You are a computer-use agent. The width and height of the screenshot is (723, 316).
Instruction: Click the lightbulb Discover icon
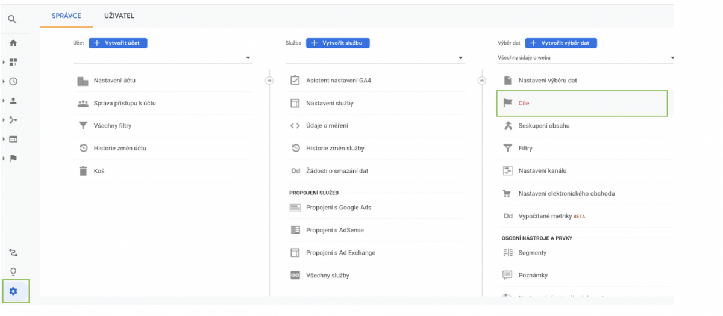pyautogui.click(x=13, y=271)
